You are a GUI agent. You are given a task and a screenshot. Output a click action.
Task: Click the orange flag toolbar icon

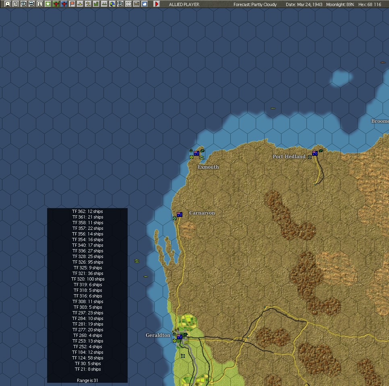(72, 4)
